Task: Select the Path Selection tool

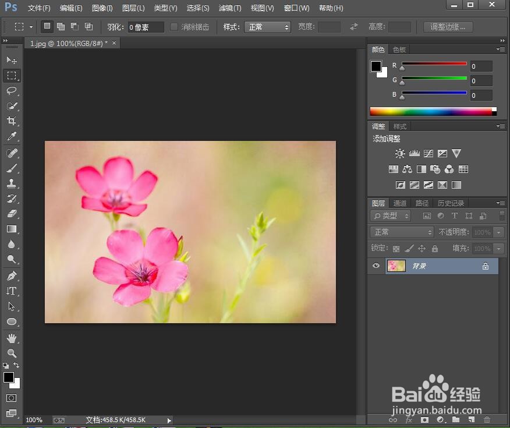Action: [x=12, y=306]
